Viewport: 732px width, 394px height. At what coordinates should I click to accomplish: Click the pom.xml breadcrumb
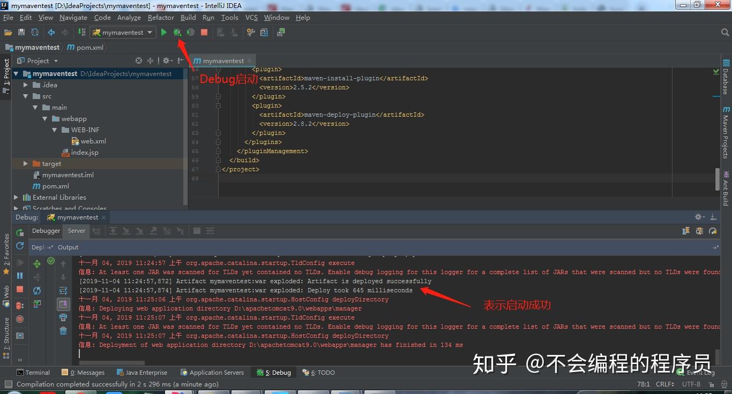(85, 48)
